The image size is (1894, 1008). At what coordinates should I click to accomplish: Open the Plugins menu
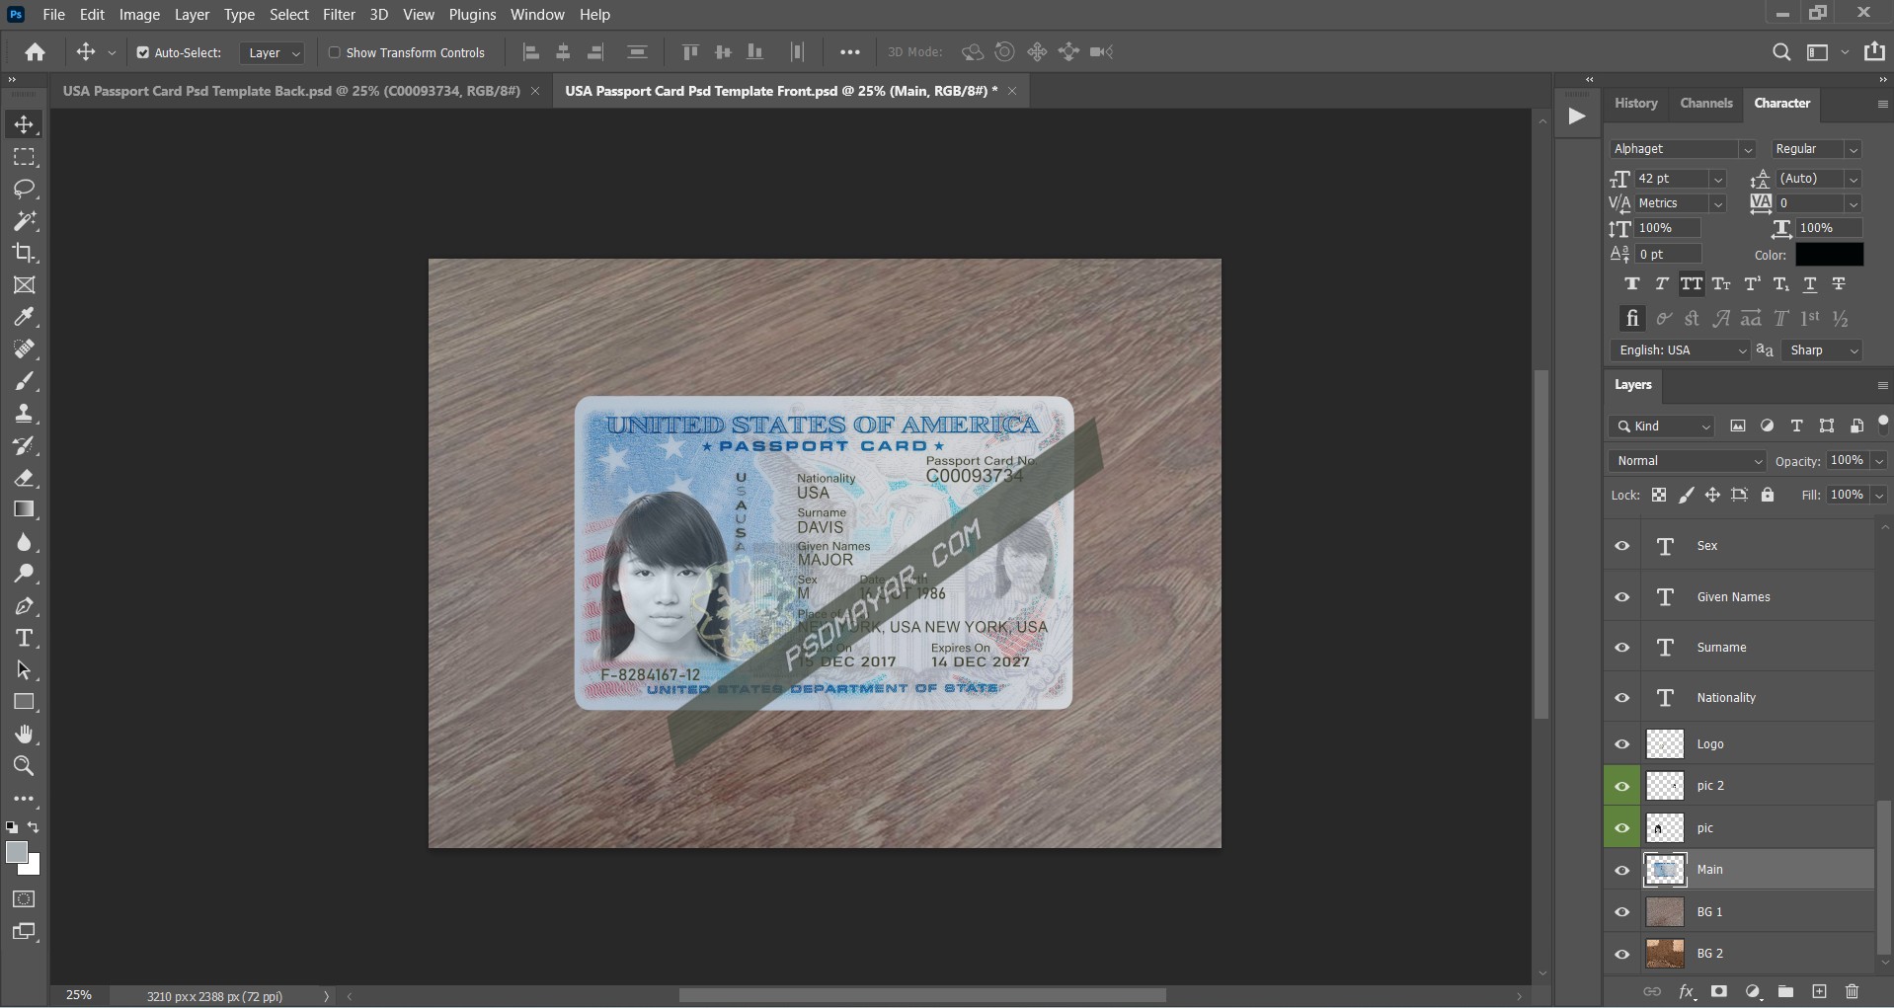tap(472, 15)
